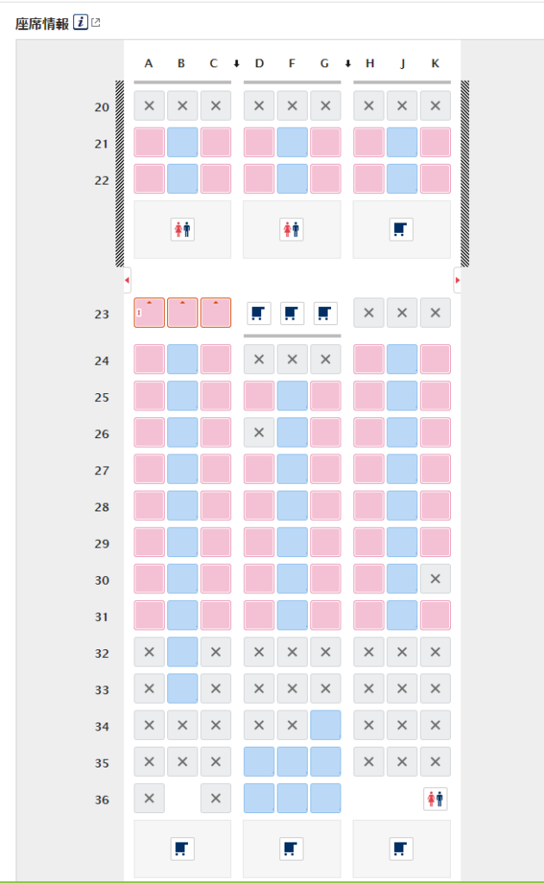Click the bottom galley icon below columns A–C
Screen dimensions: 544x883
[x=182, y=849]
